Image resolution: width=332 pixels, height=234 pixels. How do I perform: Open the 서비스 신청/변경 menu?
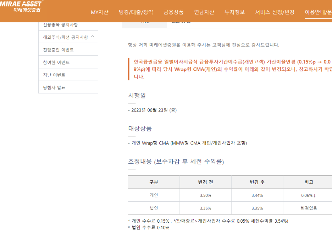pyautogui.click(x=275, y=12)
